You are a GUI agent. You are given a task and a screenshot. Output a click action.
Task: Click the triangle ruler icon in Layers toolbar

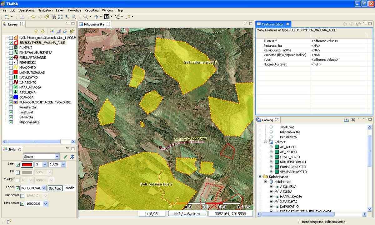pos(58,31)
